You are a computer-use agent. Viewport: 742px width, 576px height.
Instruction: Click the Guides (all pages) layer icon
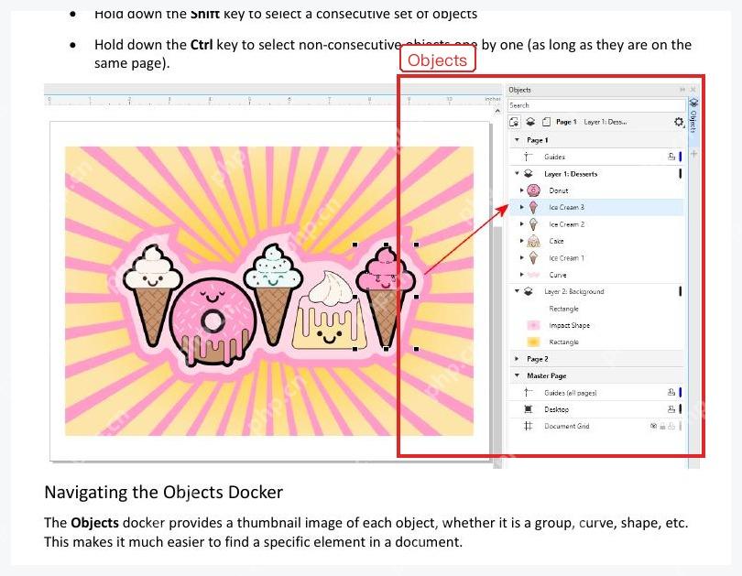click(529, 393)
